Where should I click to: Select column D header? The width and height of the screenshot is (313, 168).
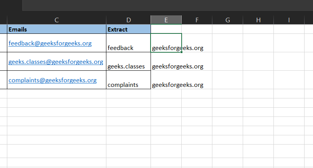pyautogui.click(x=128, y=20)
